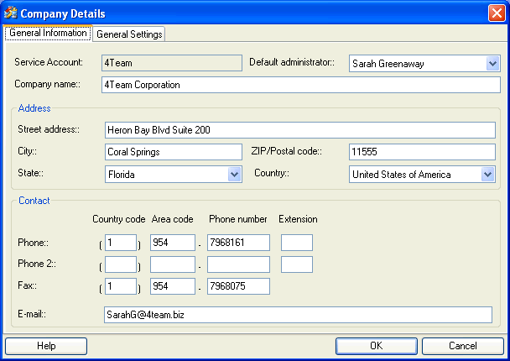Click the Default administrator label
The image size is (510, 361).
click(x=292, y=62)
